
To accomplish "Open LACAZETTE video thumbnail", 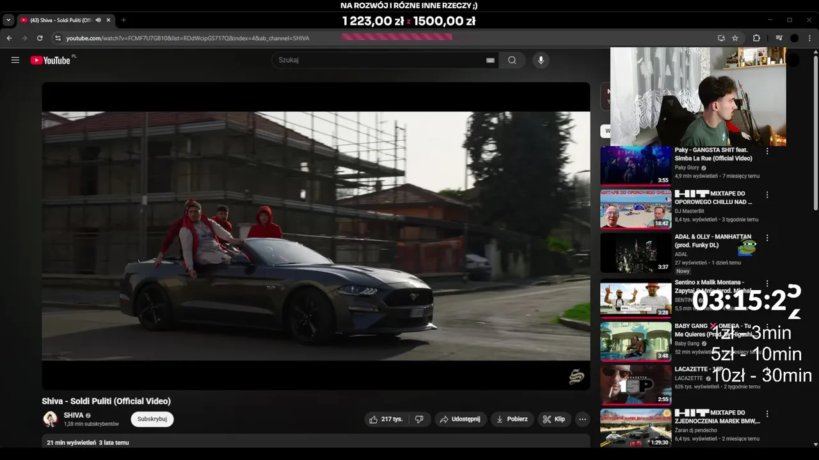I will coord(635,385).
